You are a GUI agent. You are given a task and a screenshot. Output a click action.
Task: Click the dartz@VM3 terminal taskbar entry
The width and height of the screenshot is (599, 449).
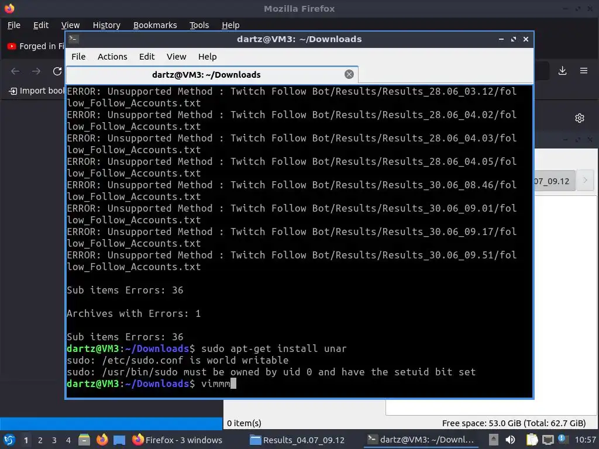421,440
